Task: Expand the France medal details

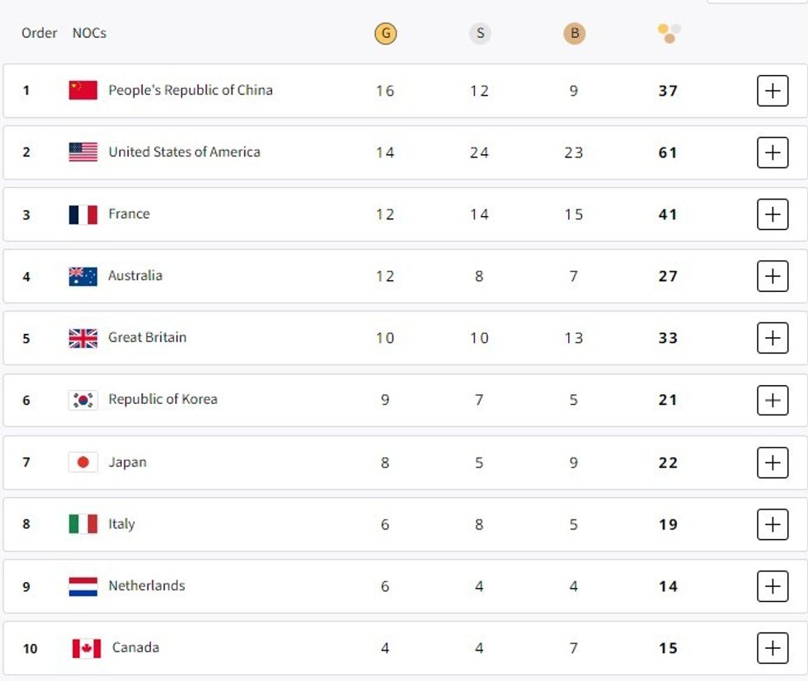Action: (772, 214)
